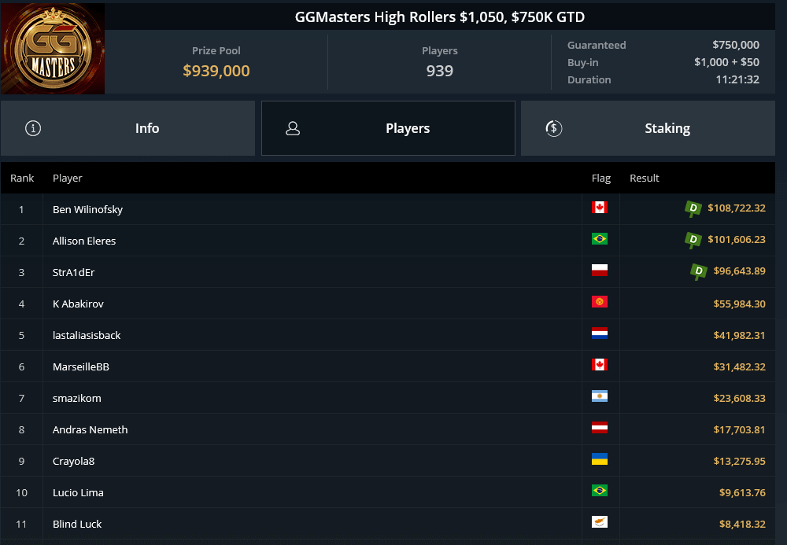Click the Ukraine flag beside Crayola8
This screenshot has height=545, width=787.
click(601, 460)
